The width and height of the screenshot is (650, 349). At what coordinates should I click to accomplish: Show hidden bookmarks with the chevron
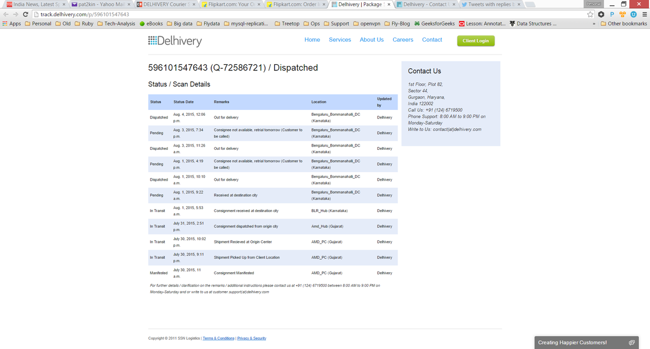(x=594, y=24)
